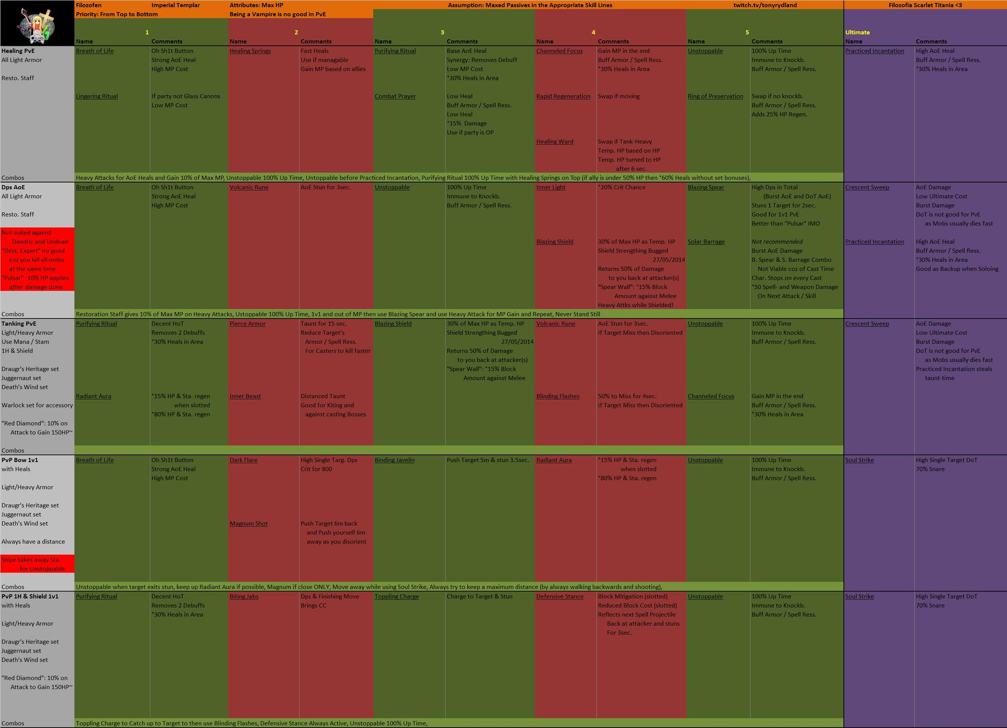Image resolution: width=1007 pixels, height=728 pixels.
Task: Click the yellow Ultimate column header
Action: (857, 32)
